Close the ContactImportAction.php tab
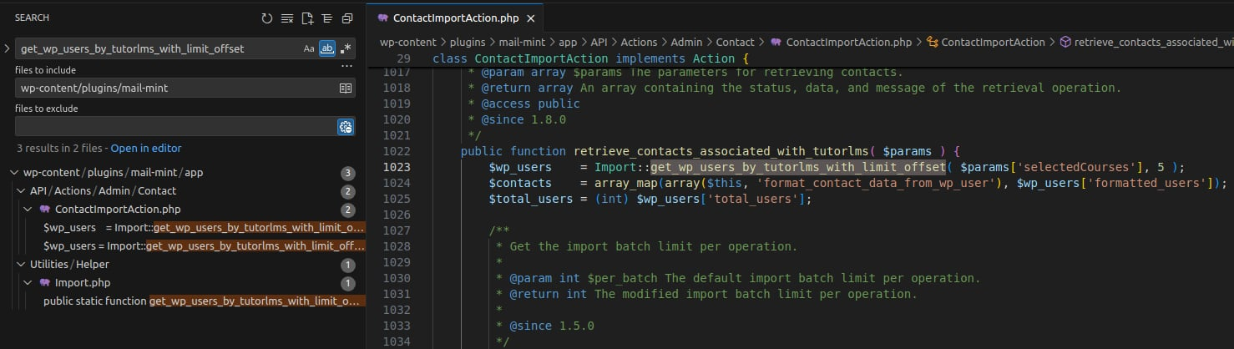Viewport: 1234px width, 349px height. pyautogui.click(x=530, y=18)
